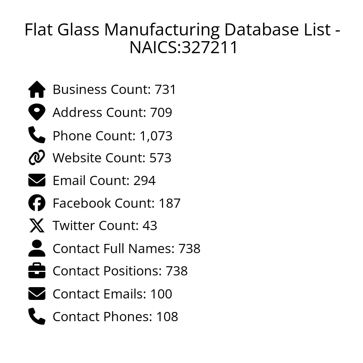Click the envelope icon beside Email Count
This screenshot has width=363, height=363.
(37, 180)
